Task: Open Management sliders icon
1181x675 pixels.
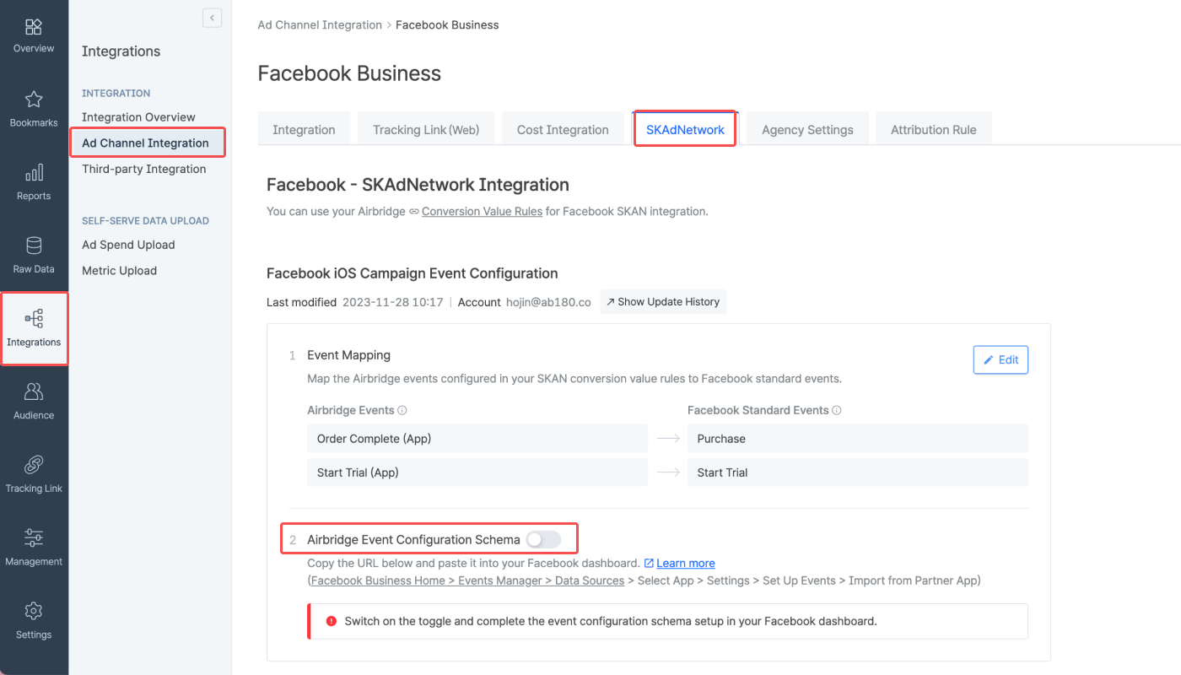Action: tap(34, 537)
